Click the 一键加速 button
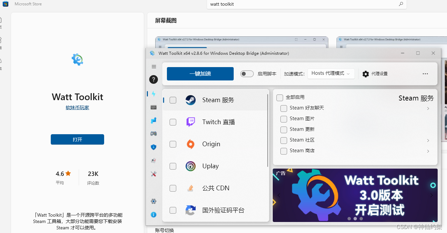This screenshot has height=233, width=447. point(200,74)
